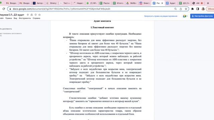Open the 'Вид' menu
Viewport: 214px width, 120px height.
point(15,18)
